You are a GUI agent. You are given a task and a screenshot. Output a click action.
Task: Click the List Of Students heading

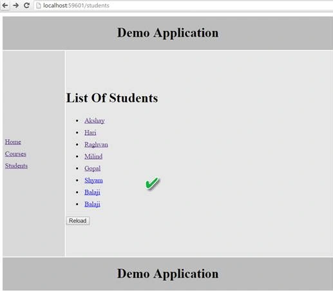click(x=112, y=98)
